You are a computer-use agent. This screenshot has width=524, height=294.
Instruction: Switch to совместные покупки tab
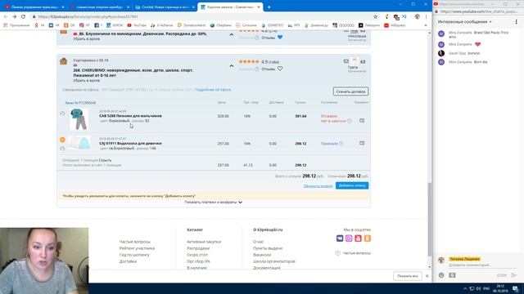(x=99, y=7)
